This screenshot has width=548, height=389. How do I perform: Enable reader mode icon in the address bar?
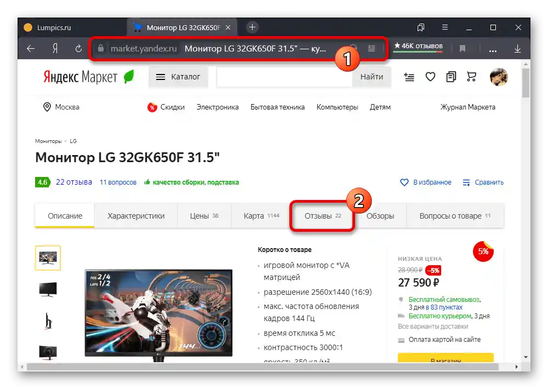coord(372,48)
